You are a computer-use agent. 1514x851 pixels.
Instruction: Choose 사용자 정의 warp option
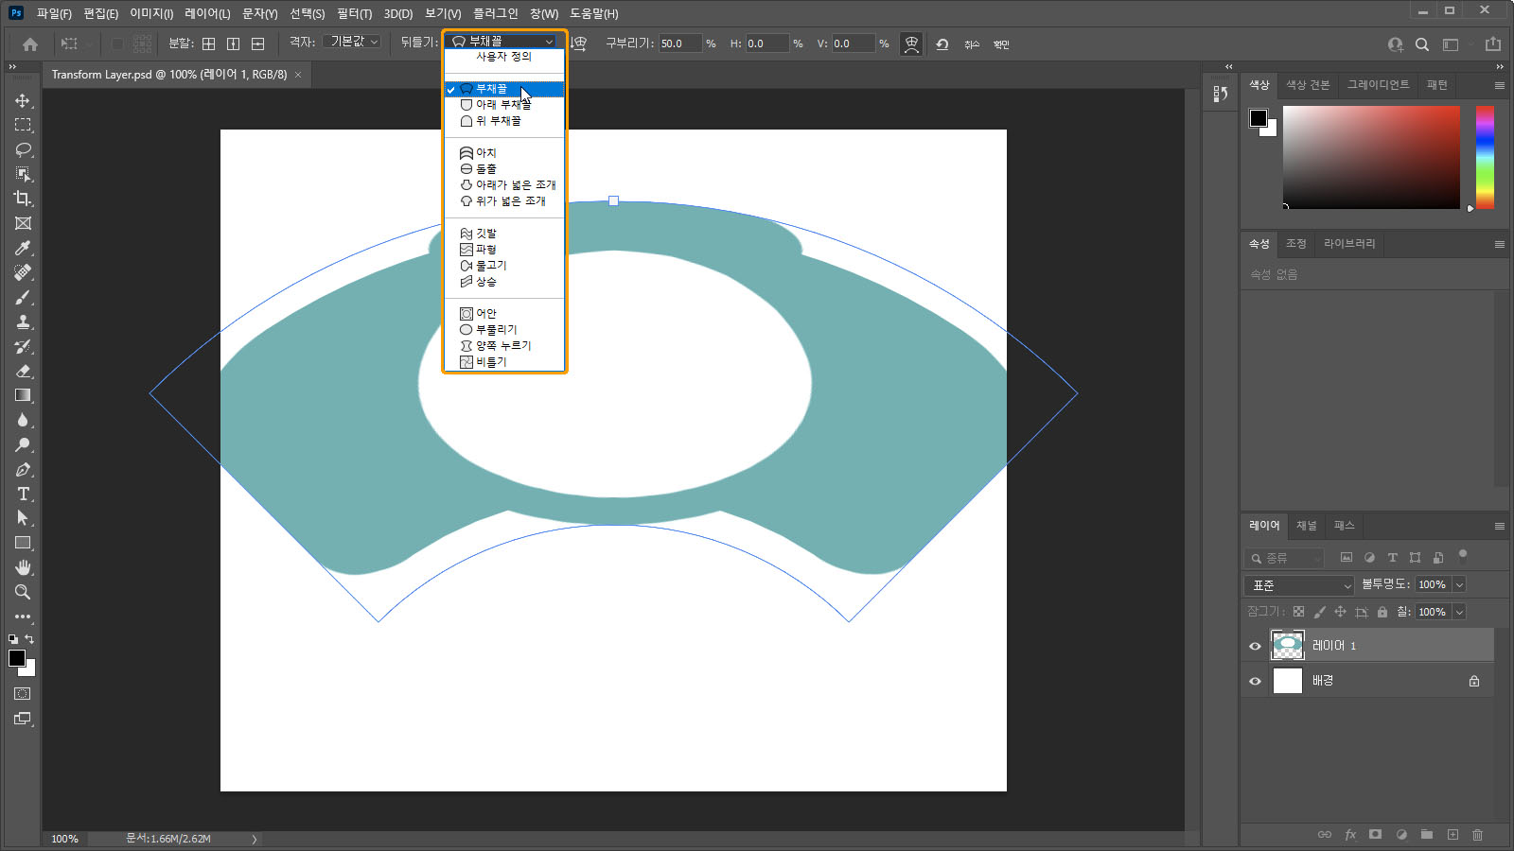click(x=504, y=57)
